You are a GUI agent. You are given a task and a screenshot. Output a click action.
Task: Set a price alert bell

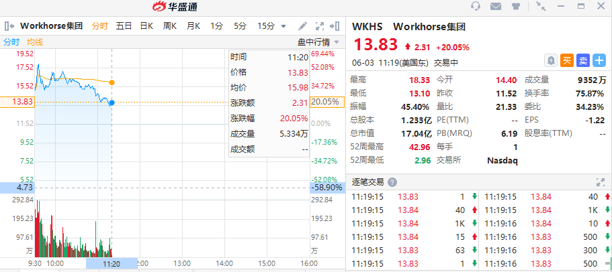(551, 60)
